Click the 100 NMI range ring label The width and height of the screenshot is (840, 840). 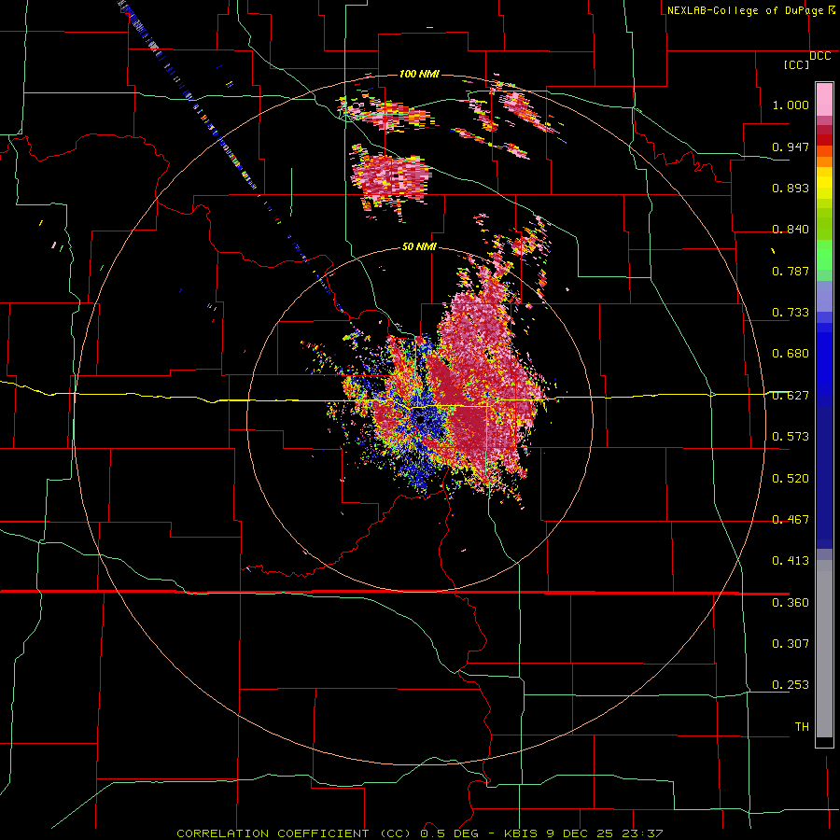click(x=419, y=74)
